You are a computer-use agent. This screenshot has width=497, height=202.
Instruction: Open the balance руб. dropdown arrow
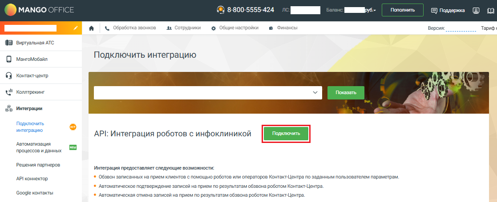pos(375,11)
